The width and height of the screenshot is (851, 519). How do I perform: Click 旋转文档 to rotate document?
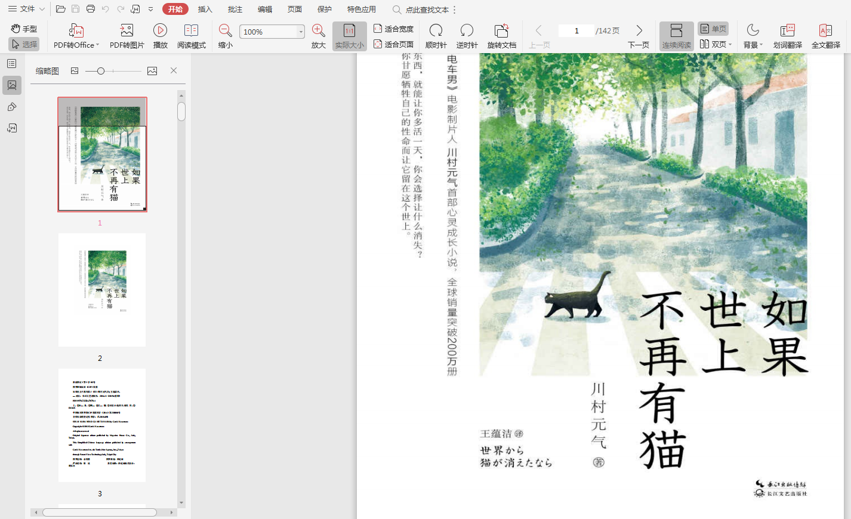click(502, 36)
